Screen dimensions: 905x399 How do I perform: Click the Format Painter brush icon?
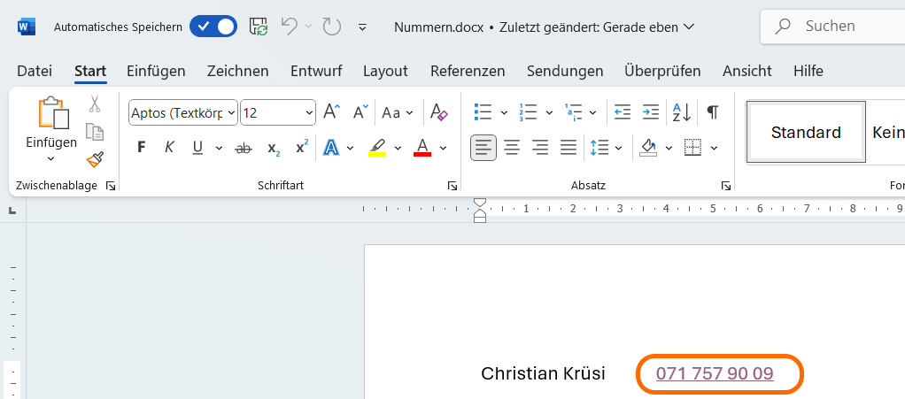tap(95, 159)
